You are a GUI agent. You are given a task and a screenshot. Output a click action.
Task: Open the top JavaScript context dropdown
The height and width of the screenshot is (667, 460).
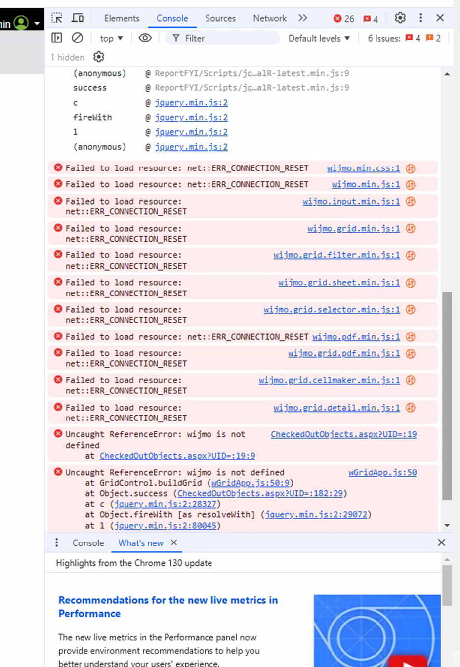click(x=111, y=38)
